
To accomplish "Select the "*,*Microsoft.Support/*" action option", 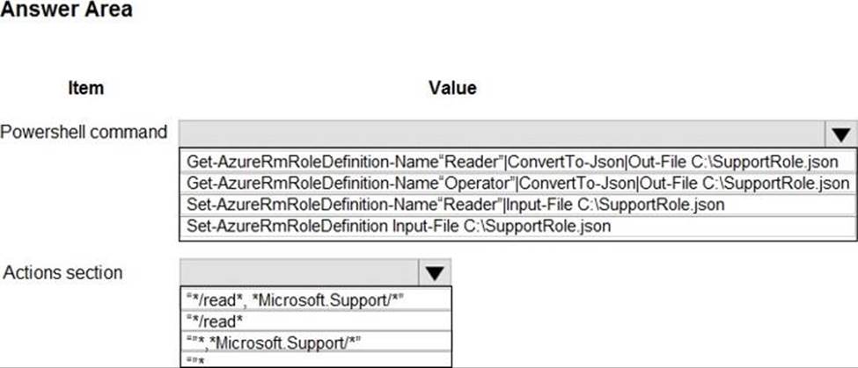I will [275, 342].
